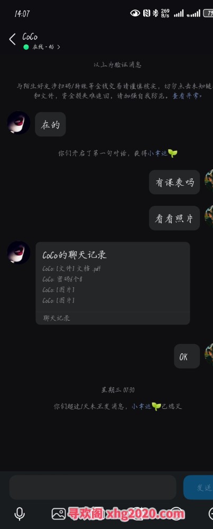This screenshot has height=529, width=213.
Task: Open the 查看异常 link
Action: [x=187, y=96]
